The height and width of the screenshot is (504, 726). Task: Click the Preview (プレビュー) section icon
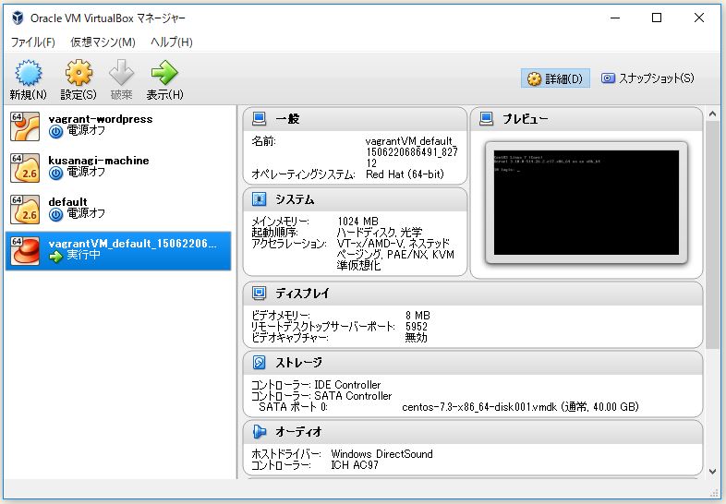(486, 119)
